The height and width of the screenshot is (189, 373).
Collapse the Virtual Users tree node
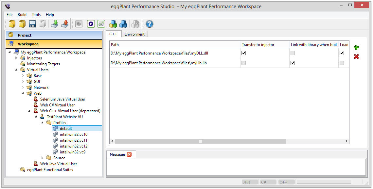[16, 70]
